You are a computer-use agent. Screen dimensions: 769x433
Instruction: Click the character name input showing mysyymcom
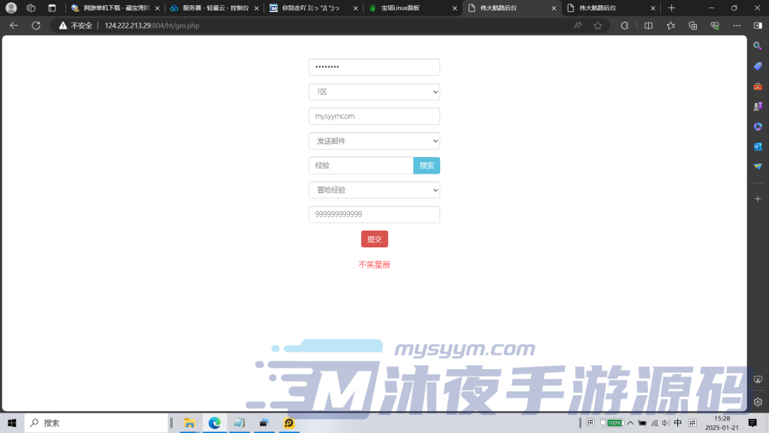coord(374,116)
